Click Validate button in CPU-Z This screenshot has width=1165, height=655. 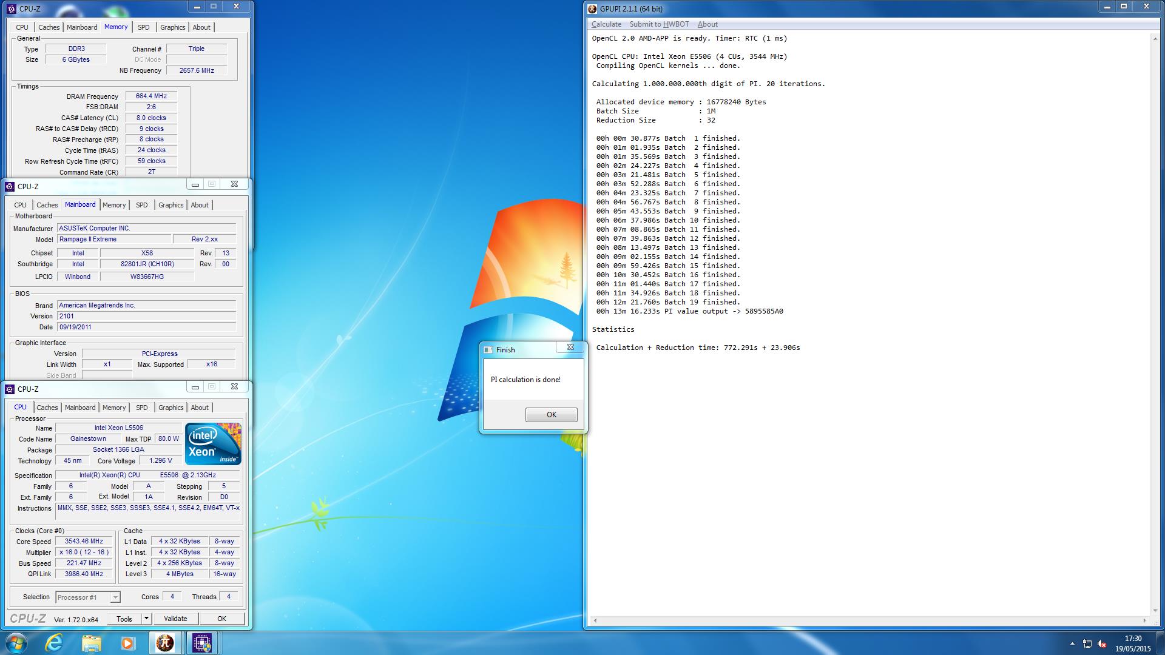click(x=175, y=619)
